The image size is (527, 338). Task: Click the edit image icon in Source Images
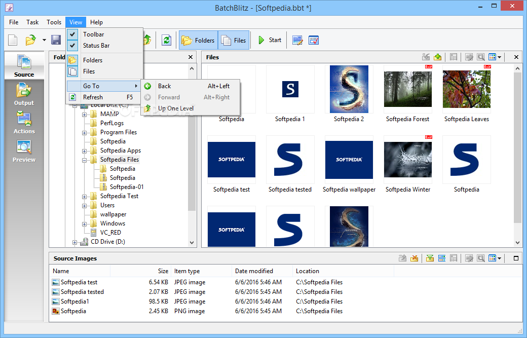tap(469, 258)
